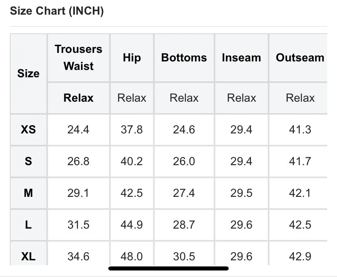Select the Hip column header
The width and height of the screenshot is (337, 277).
coord(132,57)
